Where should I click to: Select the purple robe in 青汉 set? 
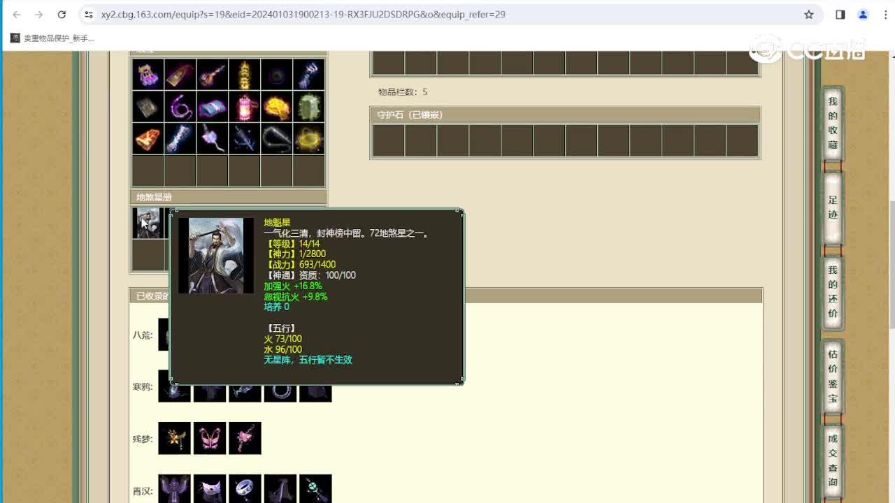coord(175,489)
